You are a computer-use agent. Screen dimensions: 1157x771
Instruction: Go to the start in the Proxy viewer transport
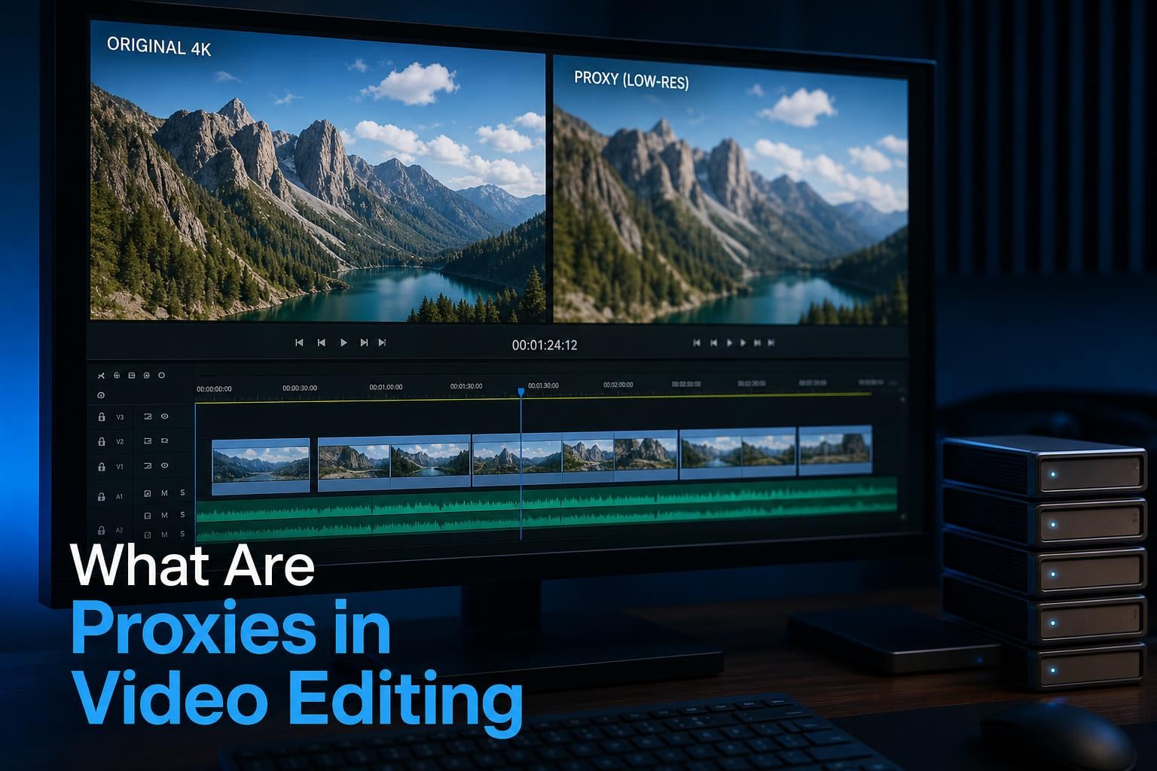coord(697,343)
